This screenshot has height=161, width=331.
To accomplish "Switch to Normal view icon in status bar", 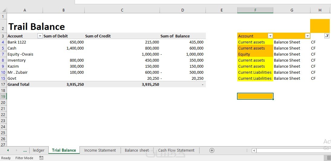I will tap(329, 158).
